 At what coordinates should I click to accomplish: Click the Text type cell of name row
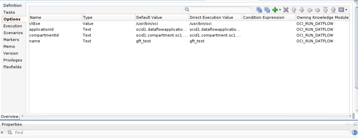click(x=87, y=41)
